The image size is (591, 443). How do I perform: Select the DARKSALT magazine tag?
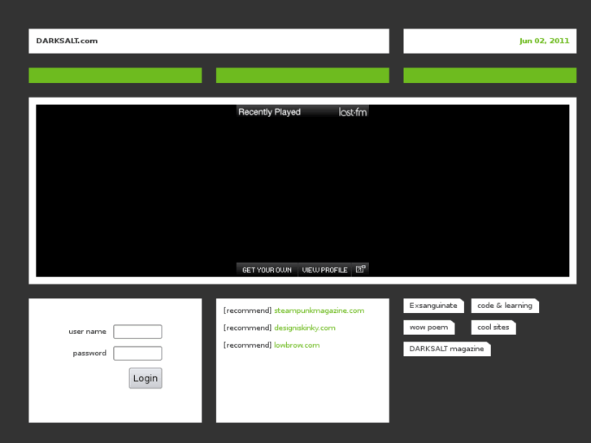click(447, 349)
